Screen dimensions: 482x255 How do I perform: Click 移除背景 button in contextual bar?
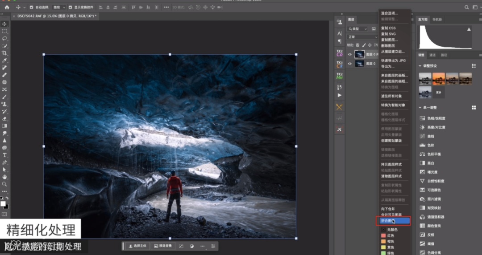click(x=162, y=246)
